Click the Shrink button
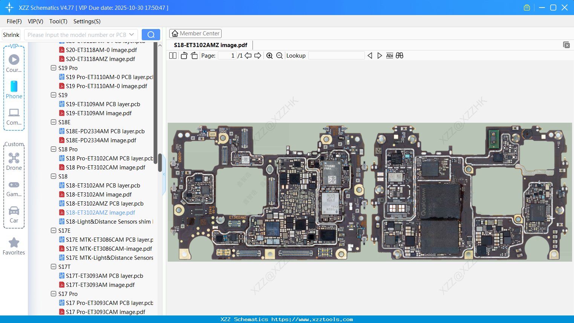574x323 pixels. click(x=11, y=34)
